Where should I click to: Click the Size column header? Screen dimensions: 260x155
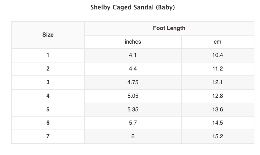coord(48,35)
